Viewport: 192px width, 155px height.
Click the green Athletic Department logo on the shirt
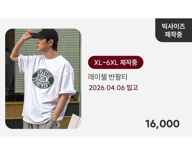(43, 79)
